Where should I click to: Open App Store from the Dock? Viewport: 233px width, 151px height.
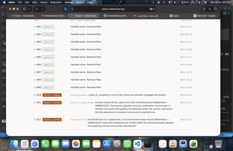pyautogui.click(x=107, y=144)
